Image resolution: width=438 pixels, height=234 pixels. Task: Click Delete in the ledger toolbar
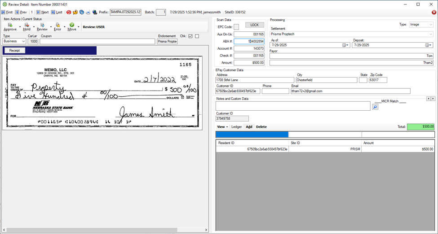(261, 127)
